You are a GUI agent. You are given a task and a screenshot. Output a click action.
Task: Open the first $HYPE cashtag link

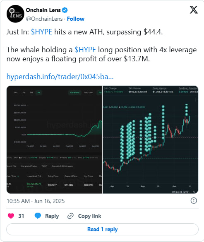pos(42,32)
